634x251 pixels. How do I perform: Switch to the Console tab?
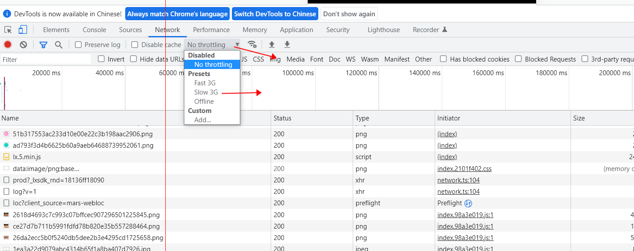(94, 30)
